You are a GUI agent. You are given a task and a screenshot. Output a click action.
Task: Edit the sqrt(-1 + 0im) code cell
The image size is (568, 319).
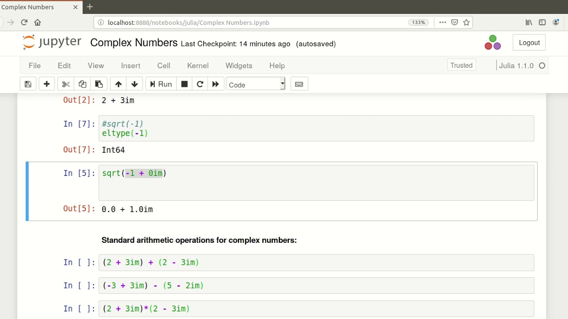[316, 183]
